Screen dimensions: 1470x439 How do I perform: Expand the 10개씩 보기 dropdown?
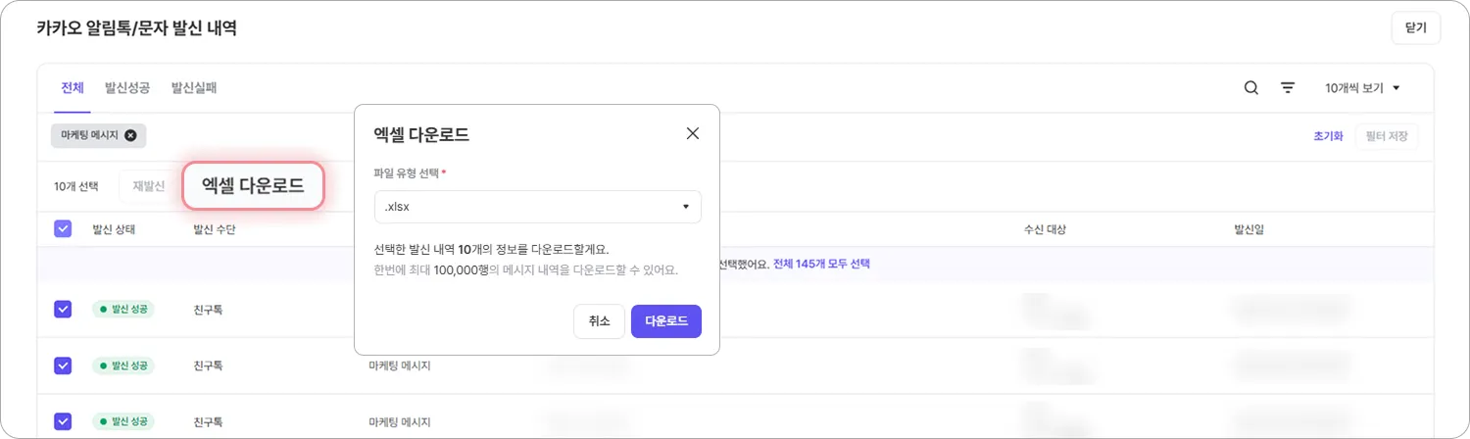(x=1362, y=88)
